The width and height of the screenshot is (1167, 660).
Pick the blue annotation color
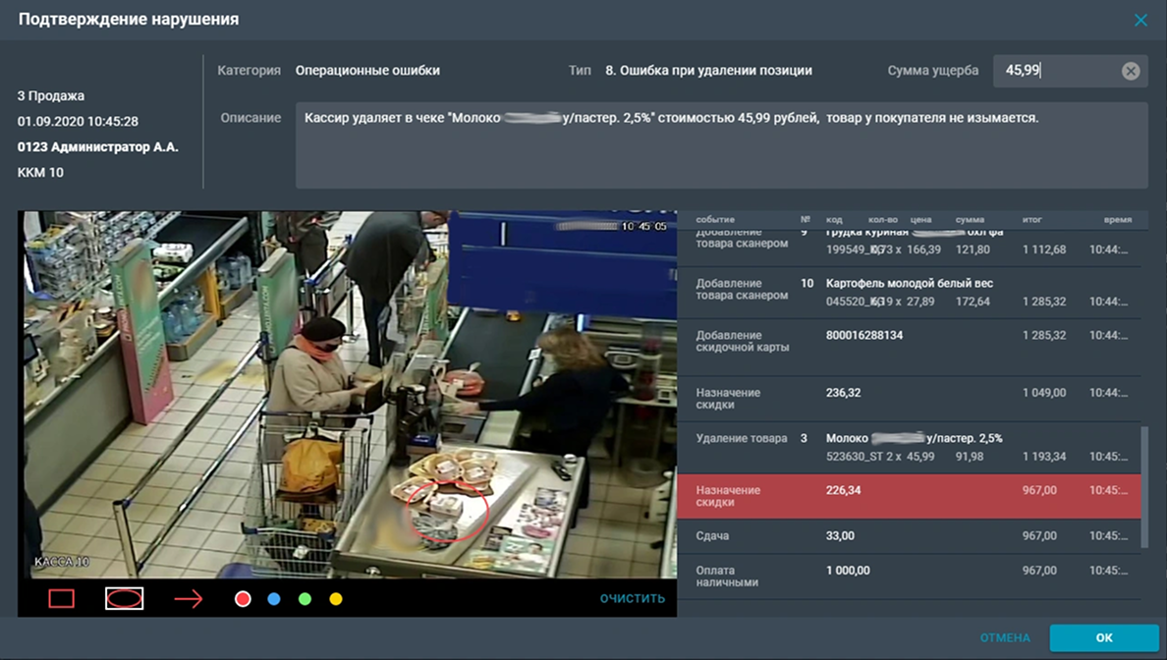(274, 599)
